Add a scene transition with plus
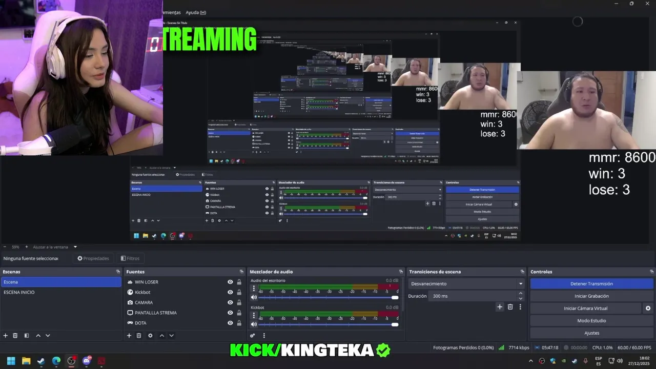The image size is (656, 369). tap(500, 307)
